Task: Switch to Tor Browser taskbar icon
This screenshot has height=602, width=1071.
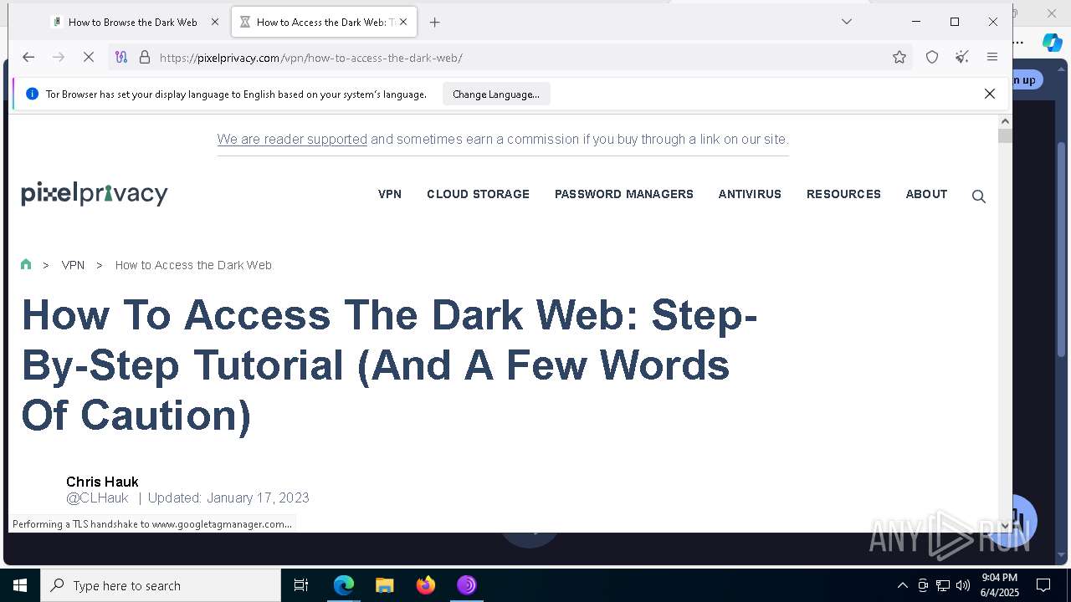Action: pyautogui.click(x=467, y=585)
